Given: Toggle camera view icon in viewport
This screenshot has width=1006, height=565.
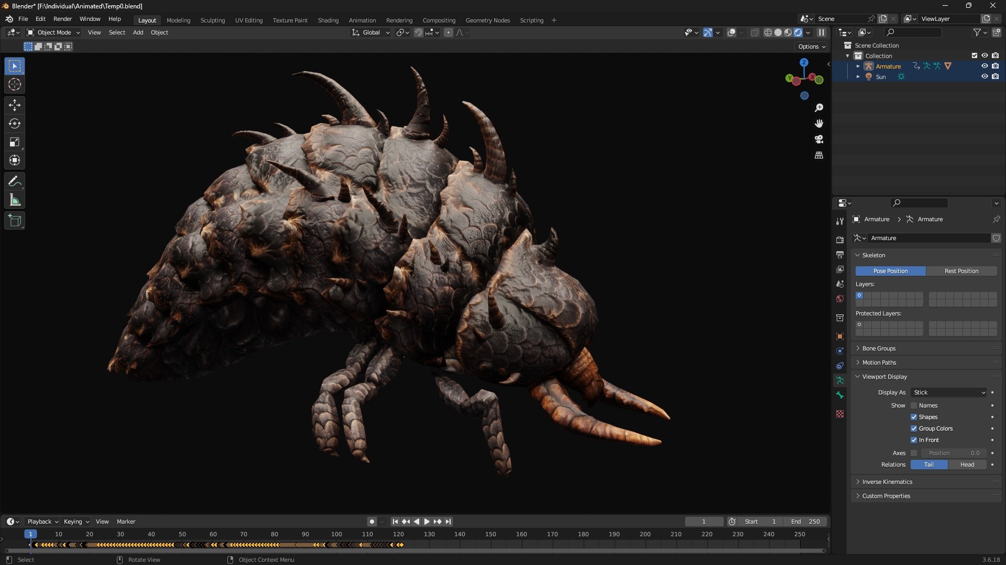Looking at the screenshot, I should pos(819,139).
